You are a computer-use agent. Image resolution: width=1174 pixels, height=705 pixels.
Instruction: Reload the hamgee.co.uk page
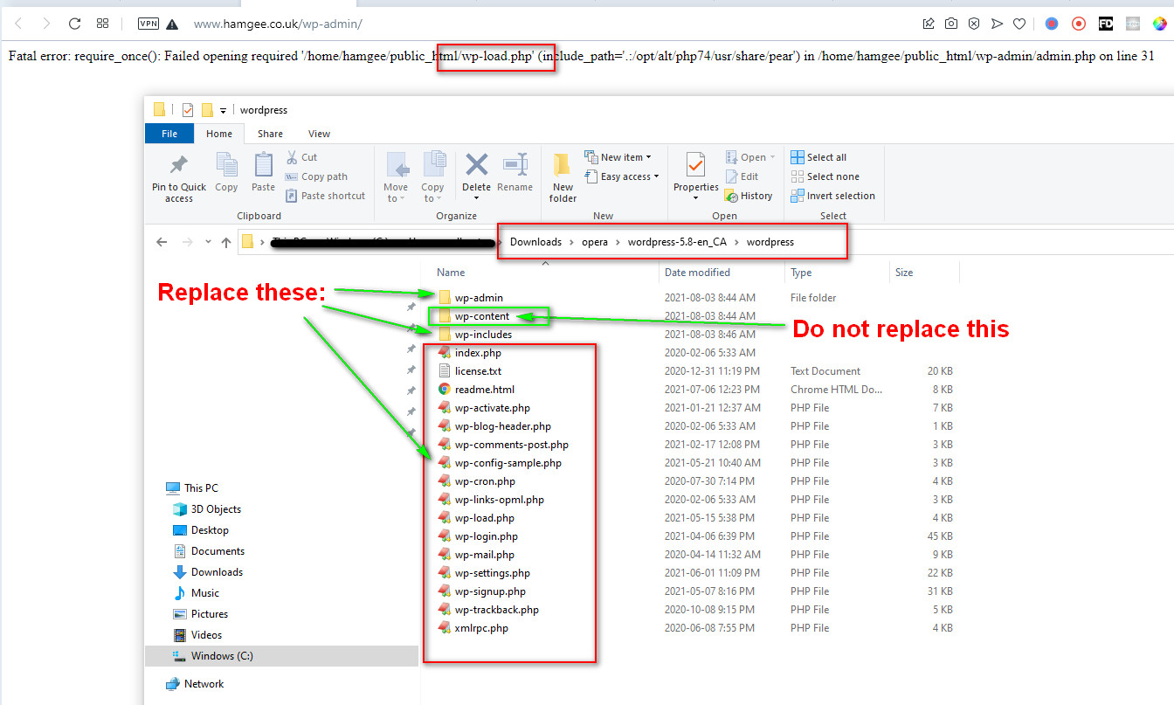[74, 24]
